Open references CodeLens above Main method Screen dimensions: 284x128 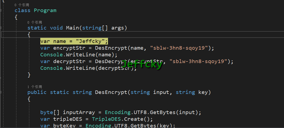pyautogui.click(x=35, y=22)
